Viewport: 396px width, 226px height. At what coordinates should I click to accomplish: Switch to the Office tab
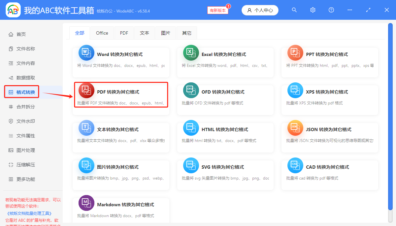[x=102, y=33]
